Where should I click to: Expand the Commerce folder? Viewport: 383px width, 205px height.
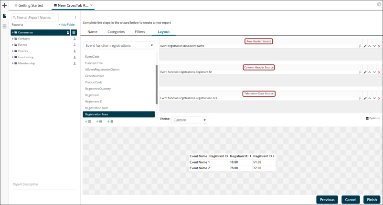click(13, 32)
